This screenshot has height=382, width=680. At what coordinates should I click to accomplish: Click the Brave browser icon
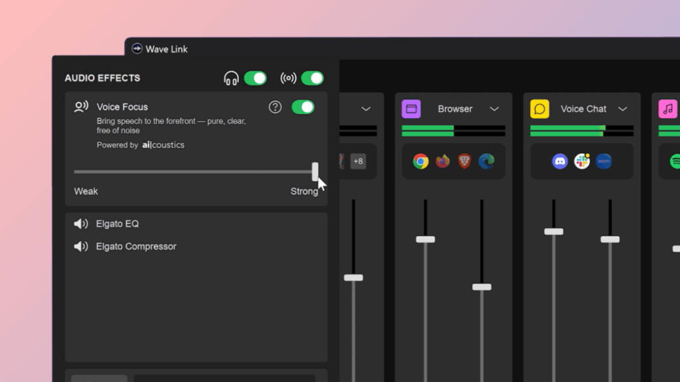(x=465, y=161)
